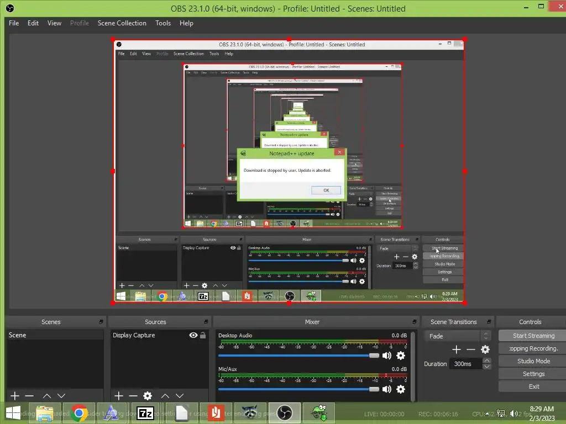
Task: Launch Google Chrome from taskbar
Action: pos(79,413)
